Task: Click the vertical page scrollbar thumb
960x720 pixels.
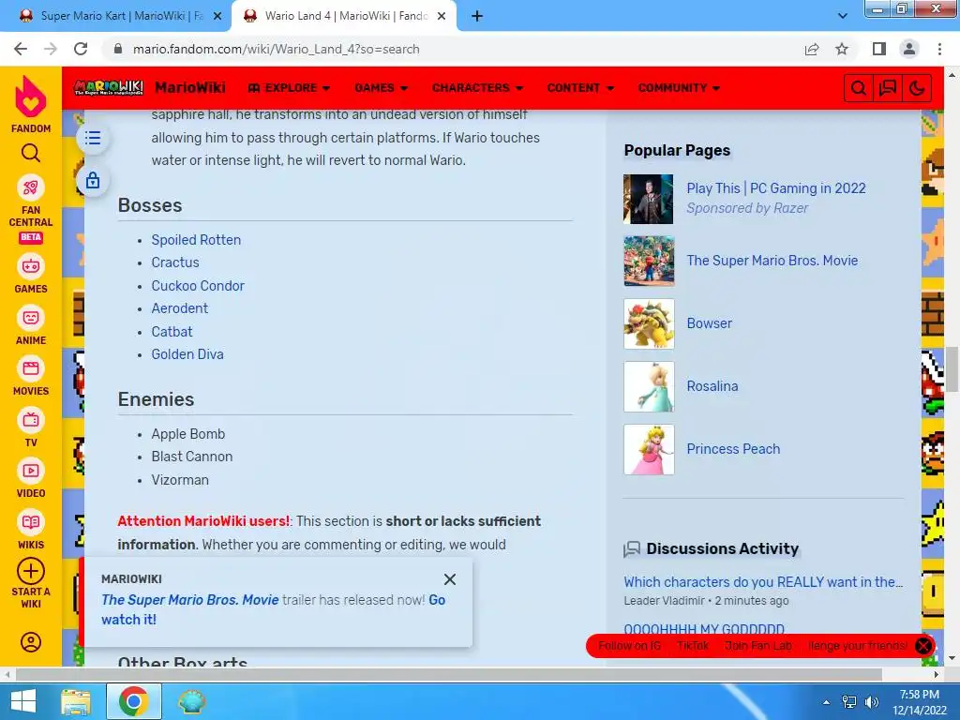Action: [x=952, y=369]
